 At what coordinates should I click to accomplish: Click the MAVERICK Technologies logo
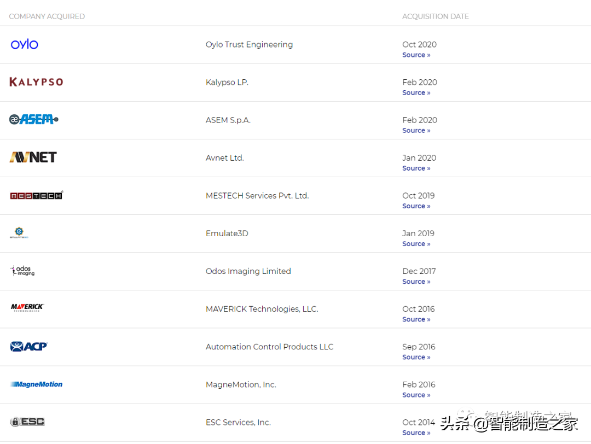pos(27,308)
